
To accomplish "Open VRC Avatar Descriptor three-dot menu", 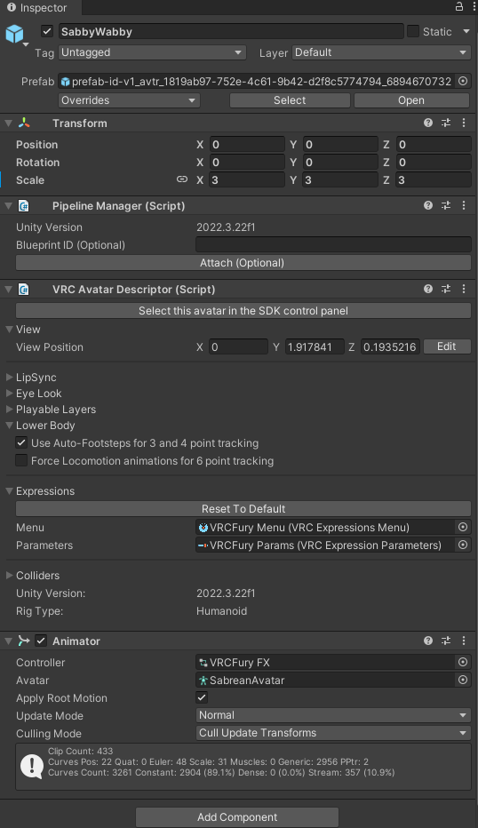I will coord(464,289).
